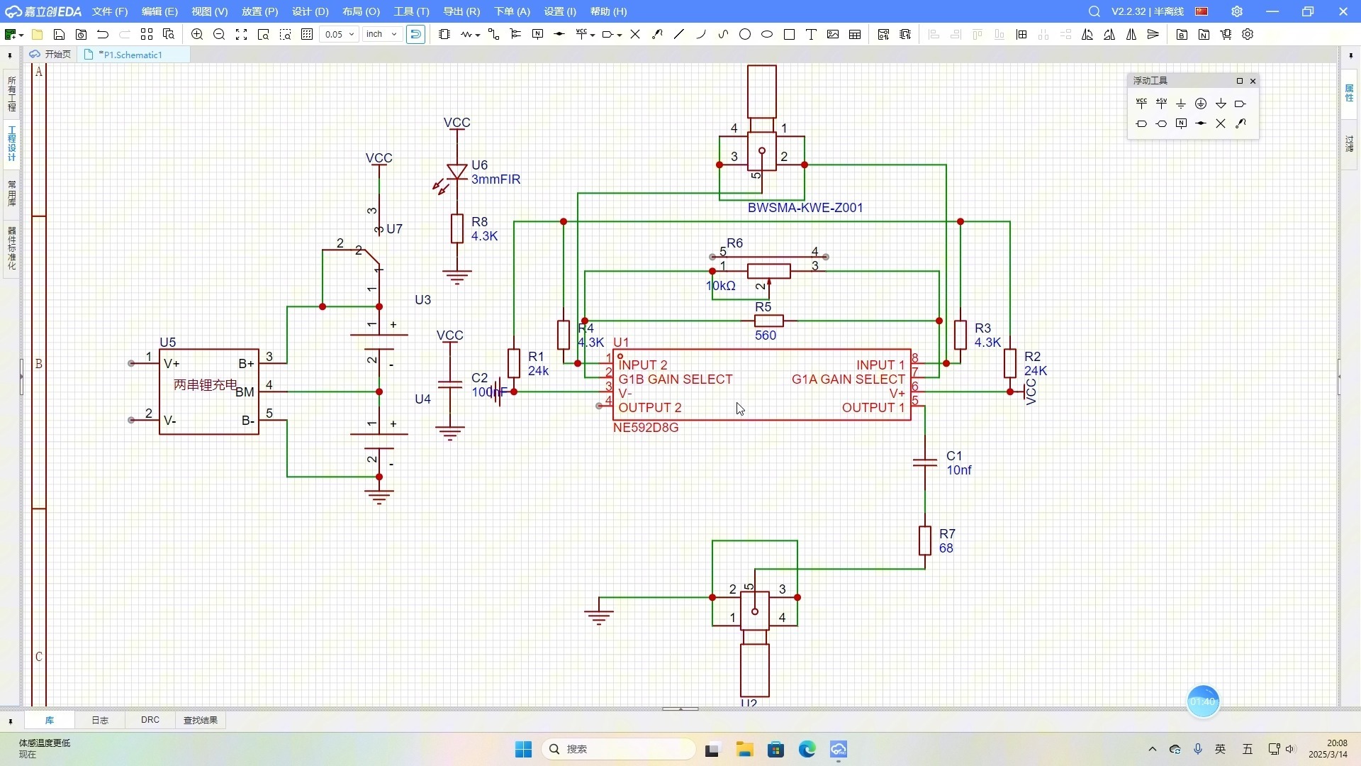This screenshot has height=766, width=1361.
Task: Click the place component chip icon
Action: coord(444,34)
